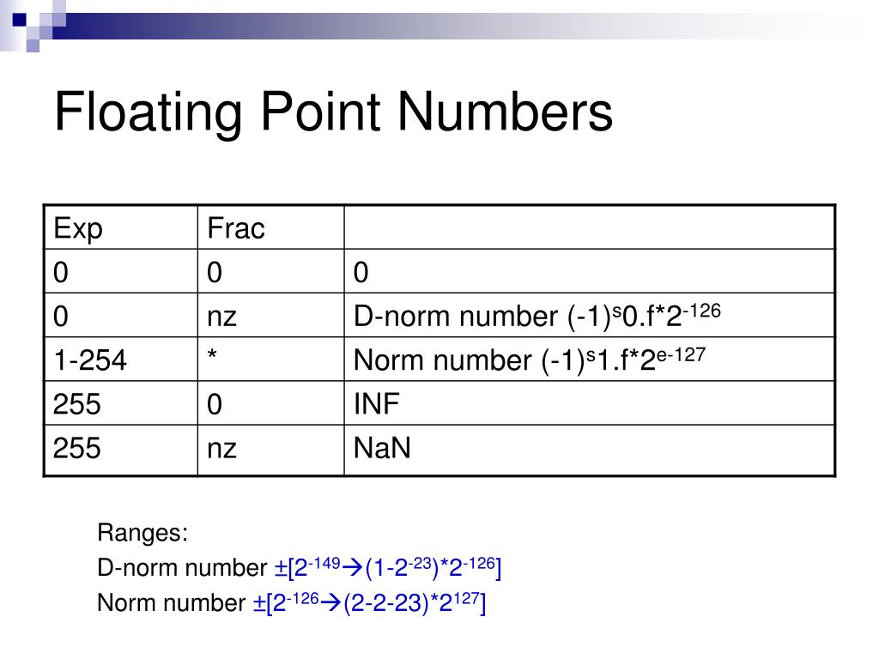
Task: Select the INF table cell
Action: [x=589, y=403]
